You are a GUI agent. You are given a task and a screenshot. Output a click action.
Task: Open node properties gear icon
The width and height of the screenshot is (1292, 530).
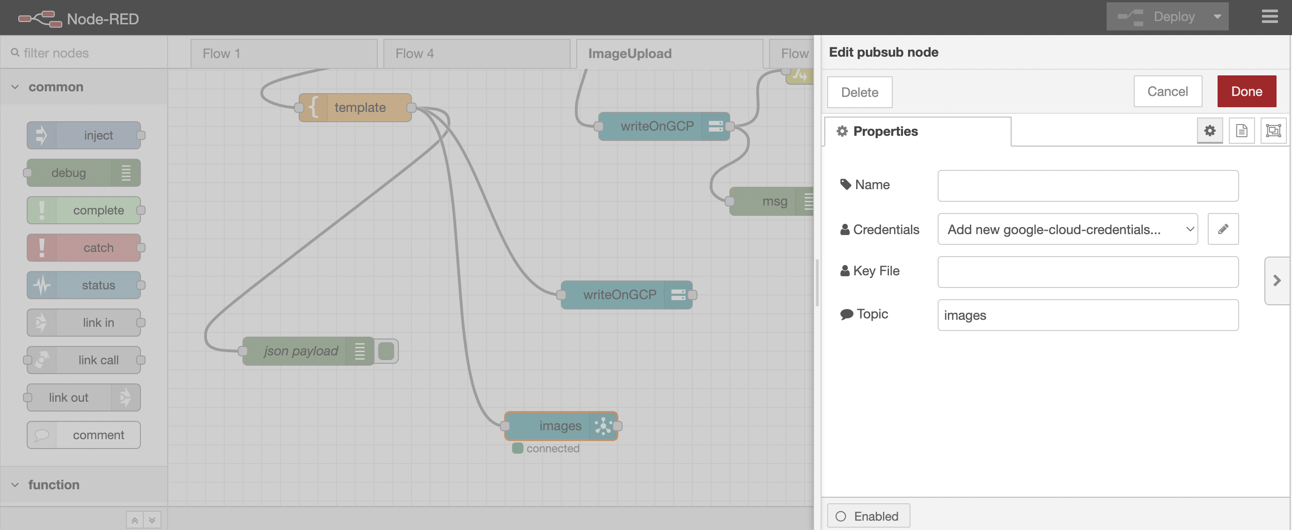(1209, 131)
